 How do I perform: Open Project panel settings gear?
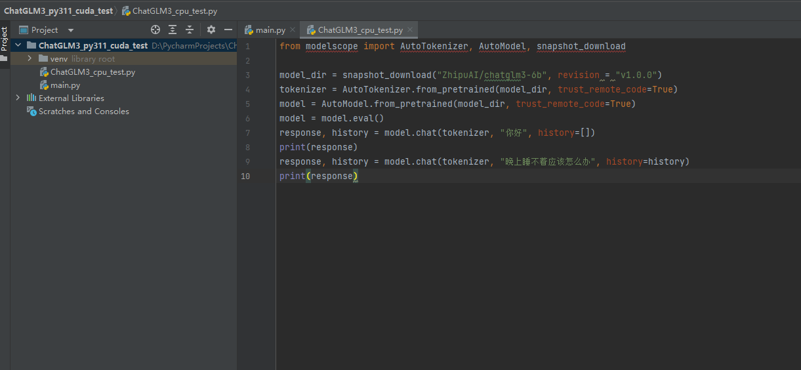pyautogui.click(x=211, y=30)
